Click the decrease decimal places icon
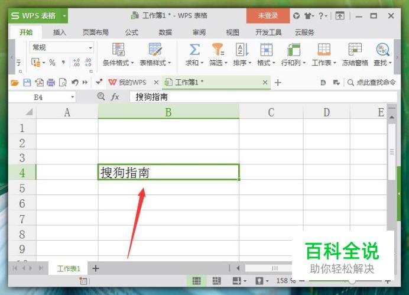This screenshot has width=409, height=295. [88, 62]
